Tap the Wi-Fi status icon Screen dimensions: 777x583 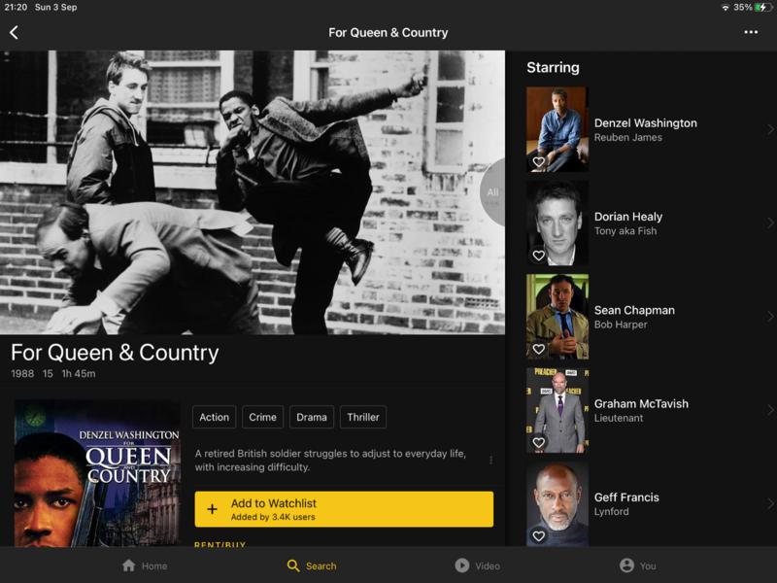[726, 8]
